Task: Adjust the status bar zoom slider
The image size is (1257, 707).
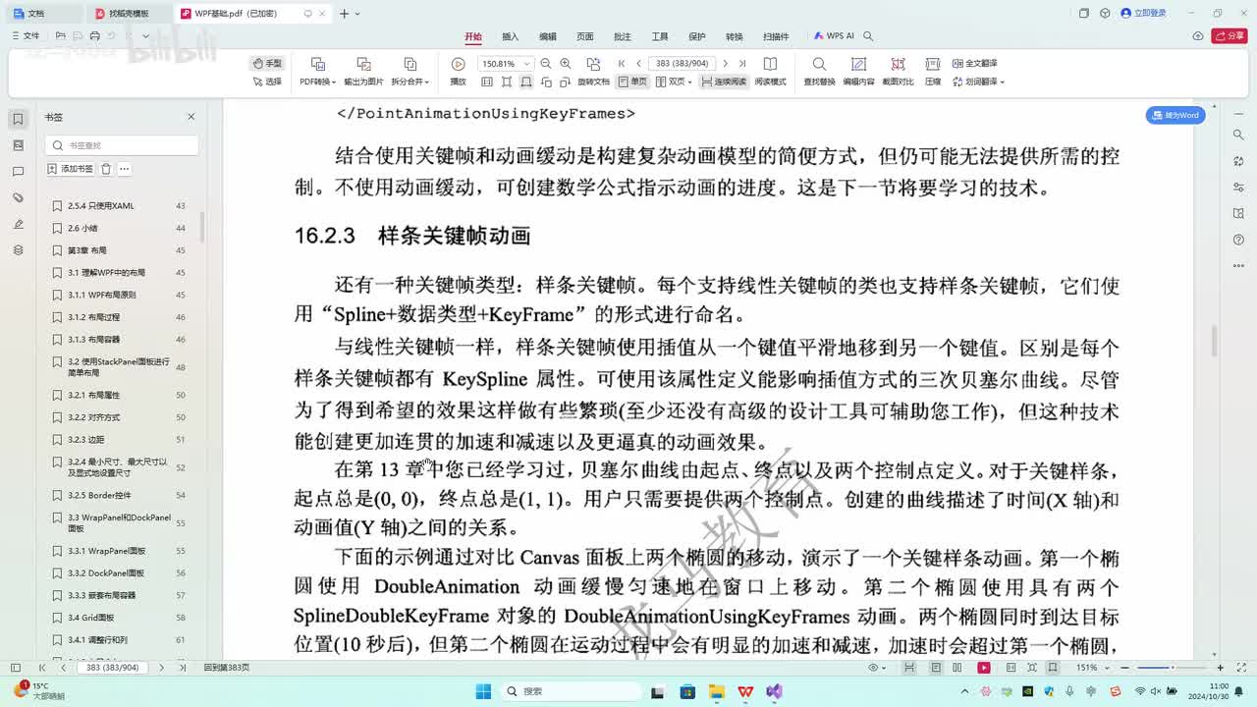Action: (1173, 668)
